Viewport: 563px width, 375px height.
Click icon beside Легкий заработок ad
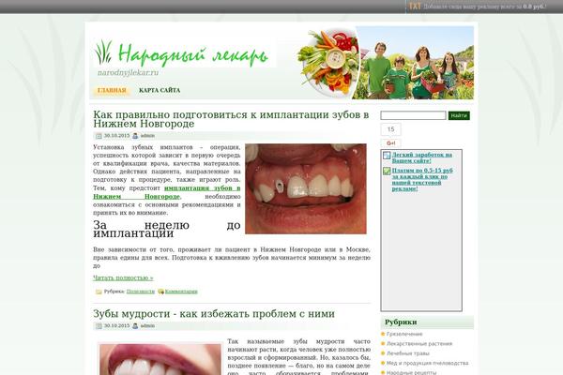click(x=387, y=156)
